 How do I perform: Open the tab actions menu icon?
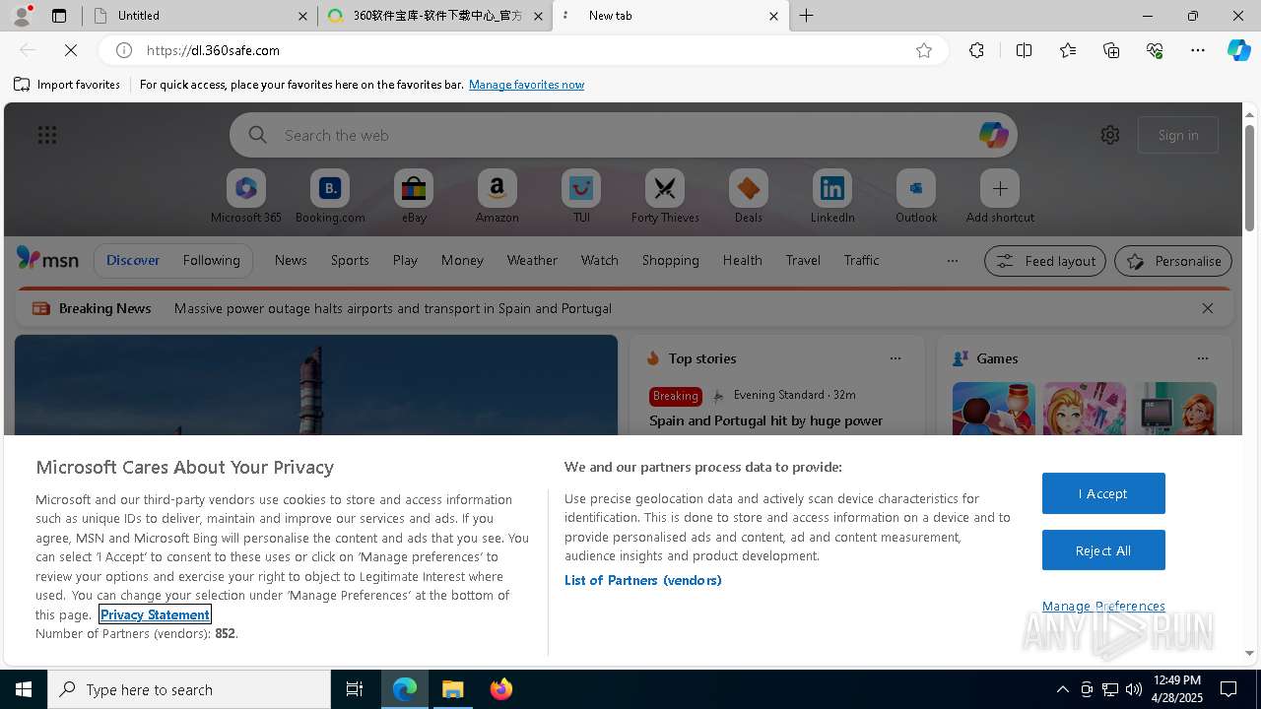59,16
